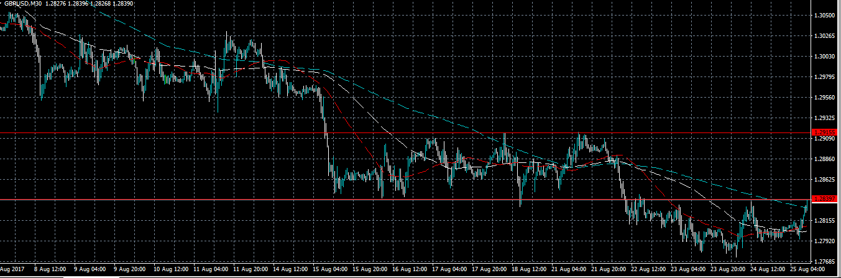This screenshot has height=278, width=841.
Task: Select the red horizontal line across the chart
Action: [404, 199]
